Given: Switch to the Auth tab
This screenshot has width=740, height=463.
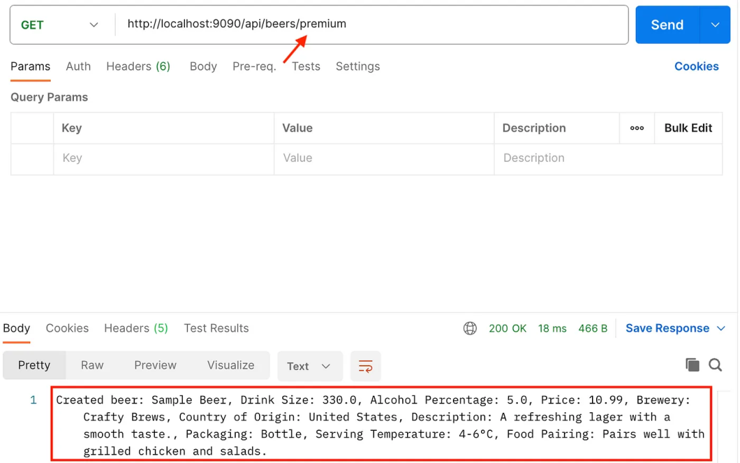Looking at the screenshot, I should (x=78, y=66).
